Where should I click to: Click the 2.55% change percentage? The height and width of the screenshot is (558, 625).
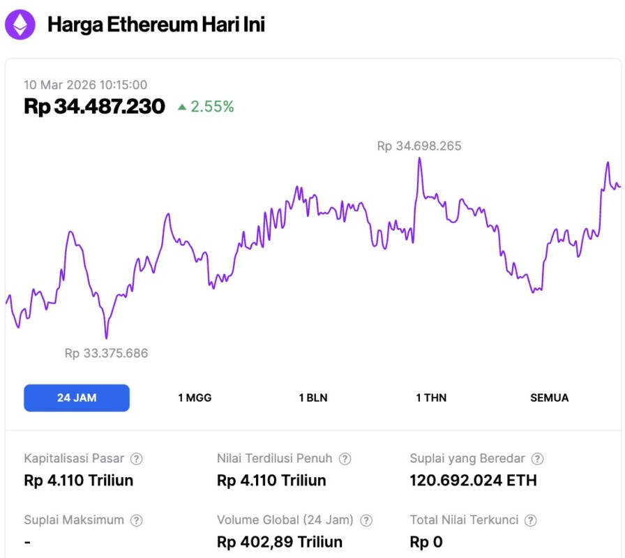pyautogui.click(x=212, y=107)
